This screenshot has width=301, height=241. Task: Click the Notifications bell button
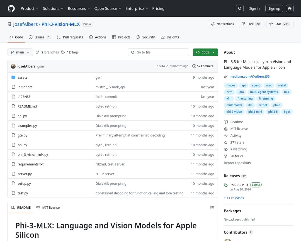222,24
